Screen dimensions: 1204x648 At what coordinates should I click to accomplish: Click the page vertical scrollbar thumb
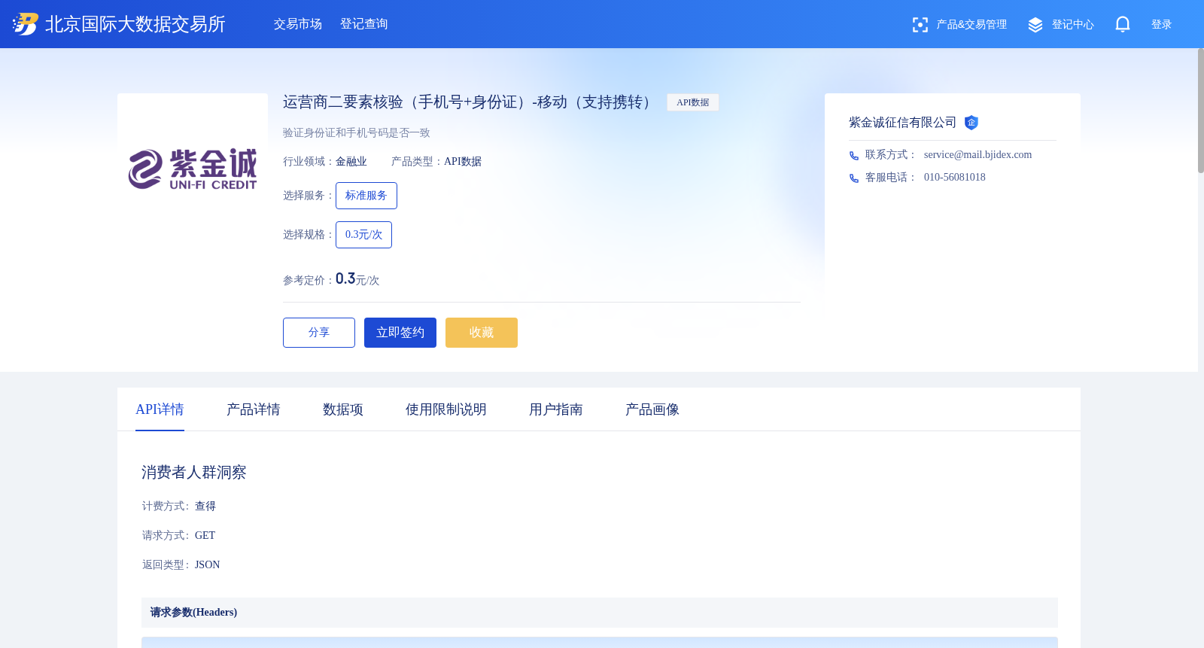click(1201, 111)
